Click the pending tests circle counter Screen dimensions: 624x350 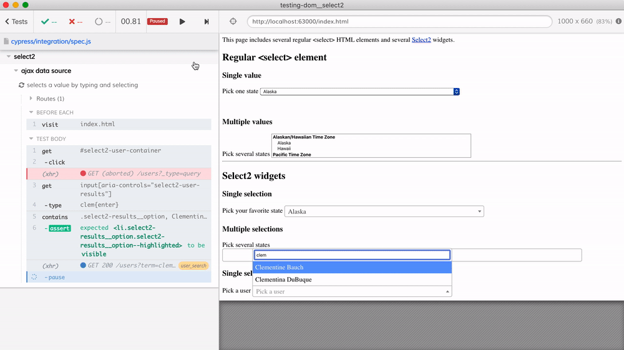coord(102,21)
